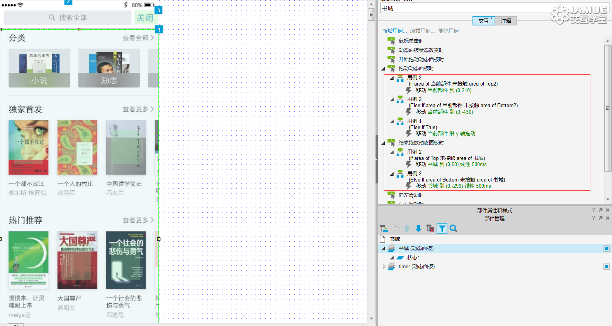Viewport: 612px width, 326px height.
Task: Collapse the 结束拖放动态面板时 event
Action: click(x=383, y=143)
